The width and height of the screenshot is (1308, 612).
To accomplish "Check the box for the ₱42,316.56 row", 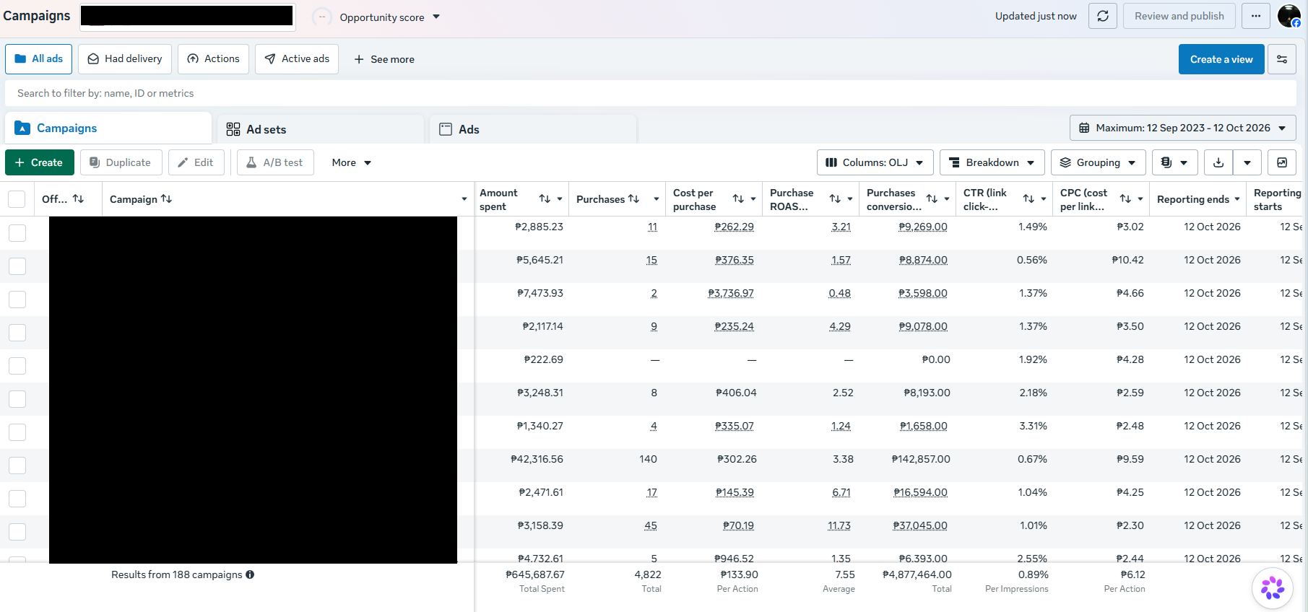I will coord(17,465).
